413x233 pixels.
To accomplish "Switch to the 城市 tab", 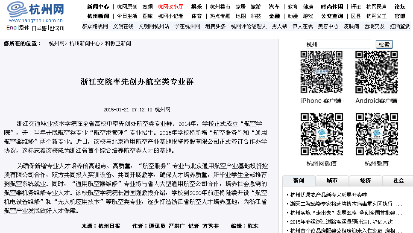I will pyautogui.click(x=332, y=181).
